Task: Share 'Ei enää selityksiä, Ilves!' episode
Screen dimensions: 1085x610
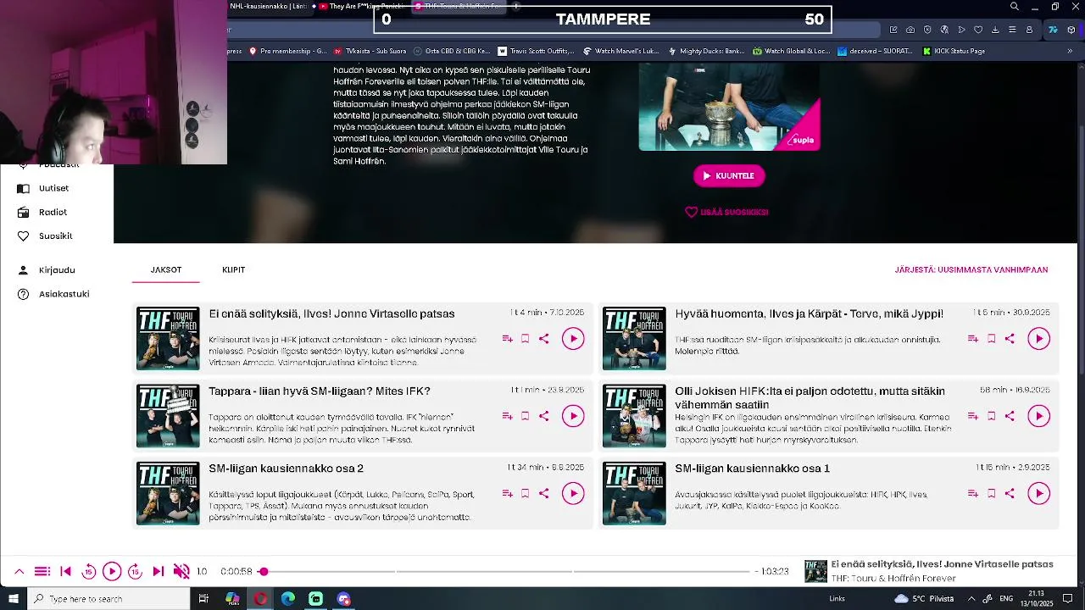Action: click(544, 339)
